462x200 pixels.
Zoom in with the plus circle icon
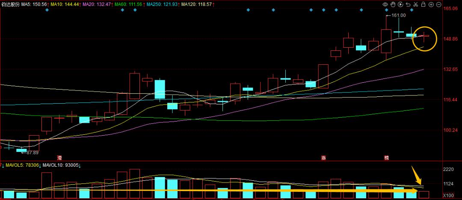click(x=431, y=4)
